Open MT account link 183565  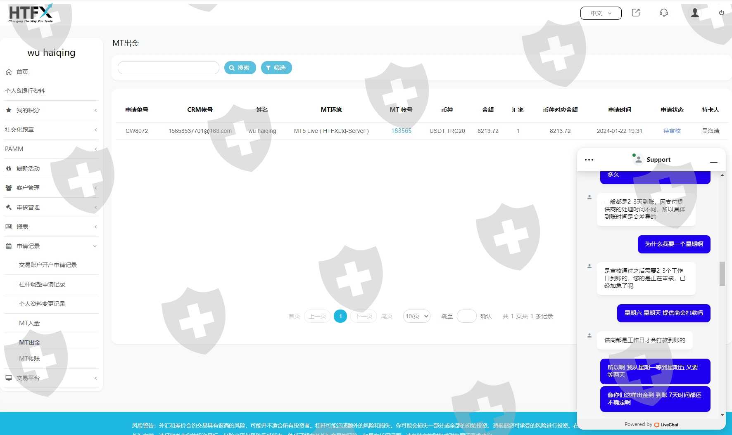tap(401, 131)
